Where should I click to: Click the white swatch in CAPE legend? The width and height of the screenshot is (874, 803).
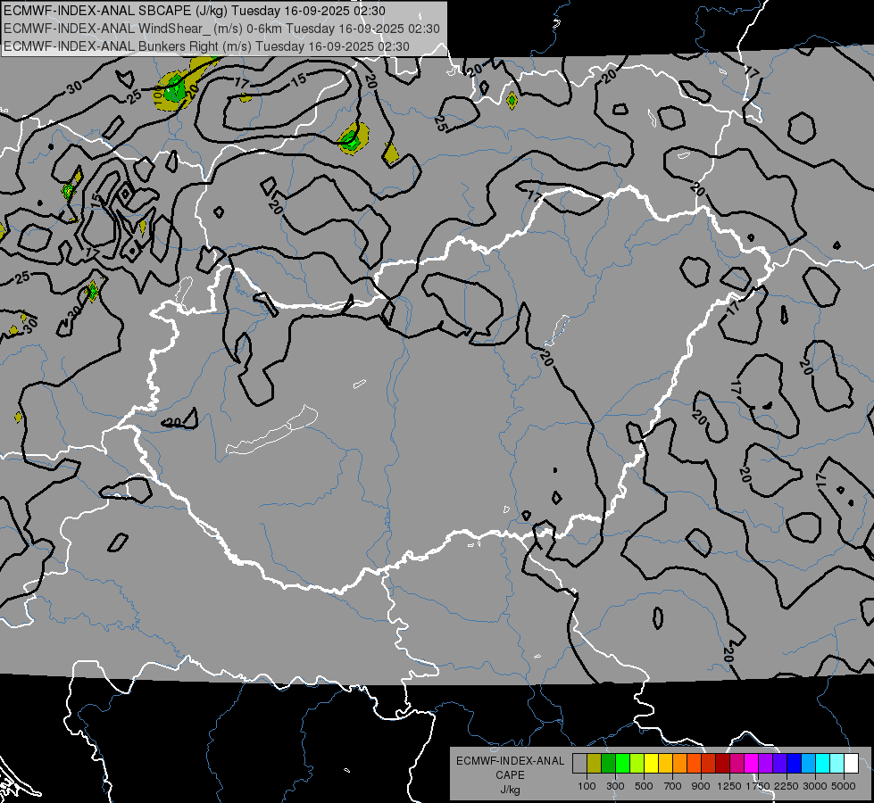(x=851, y=764)
